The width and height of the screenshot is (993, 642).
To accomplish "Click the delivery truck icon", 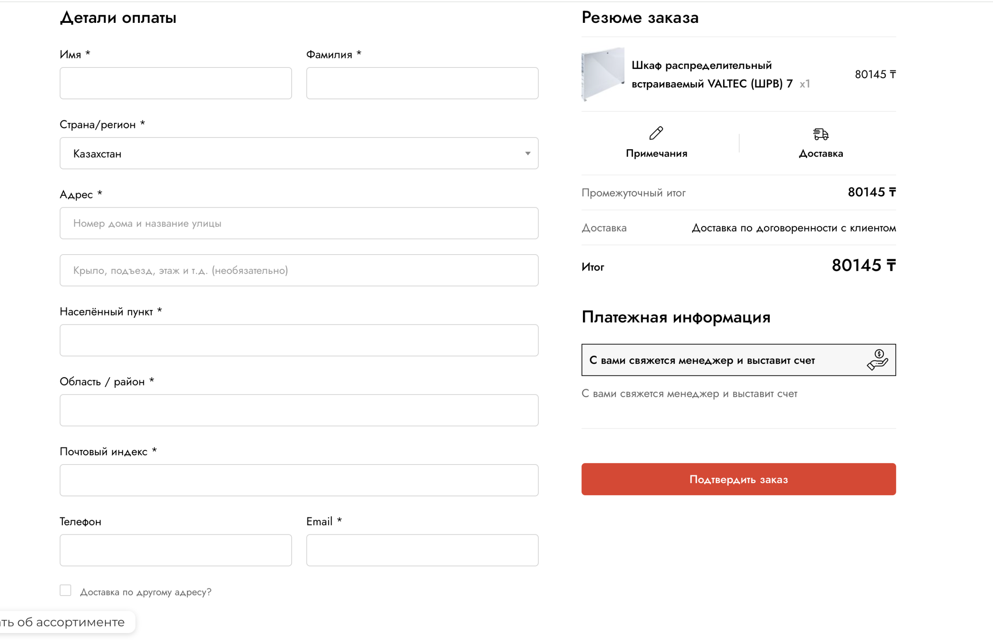I will tap(820, 134).
